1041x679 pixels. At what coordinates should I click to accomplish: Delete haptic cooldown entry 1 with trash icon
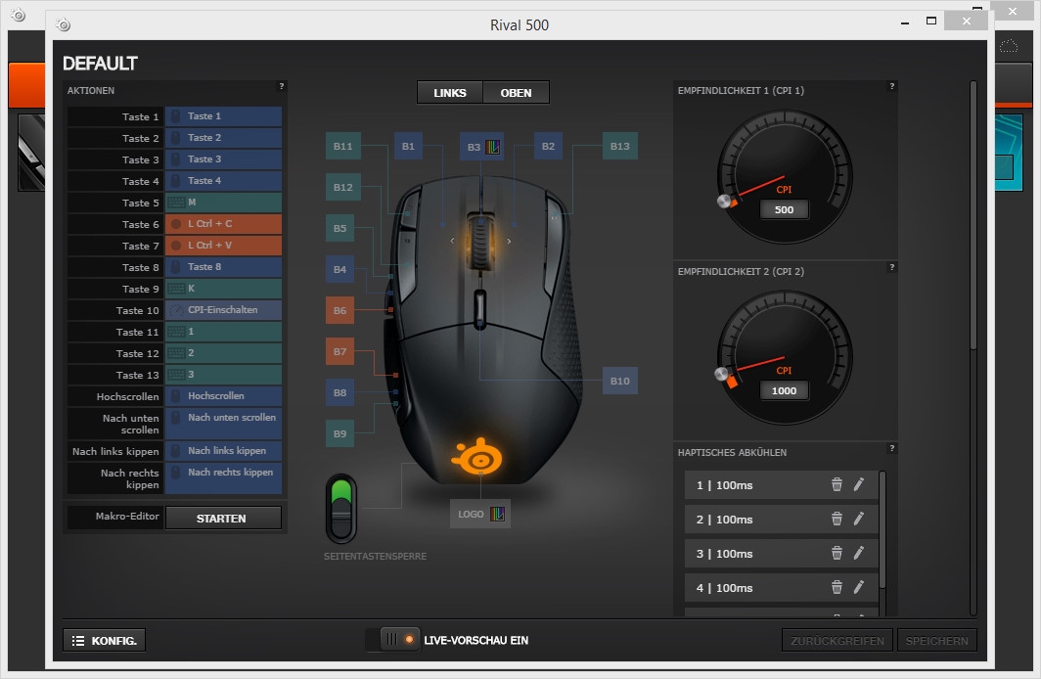pyautogui.click(x=837, y=484)
